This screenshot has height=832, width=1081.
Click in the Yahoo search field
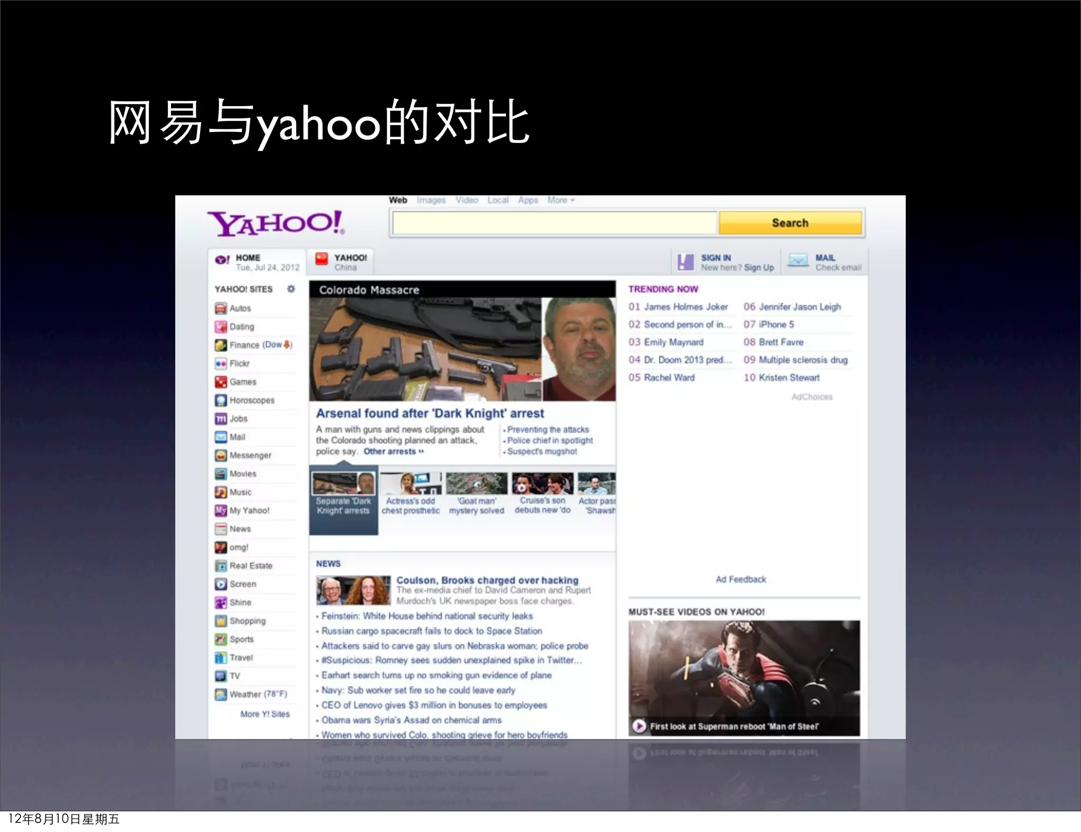click(554, 223)
